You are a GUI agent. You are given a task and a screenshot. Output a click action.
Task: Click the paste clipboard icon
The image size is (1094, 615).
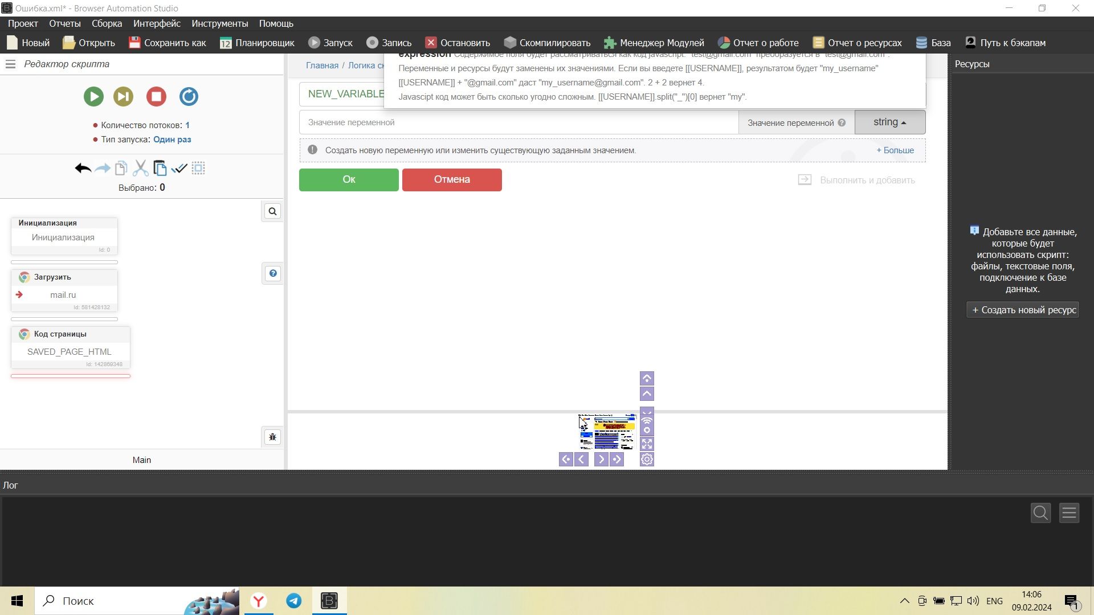160,169
